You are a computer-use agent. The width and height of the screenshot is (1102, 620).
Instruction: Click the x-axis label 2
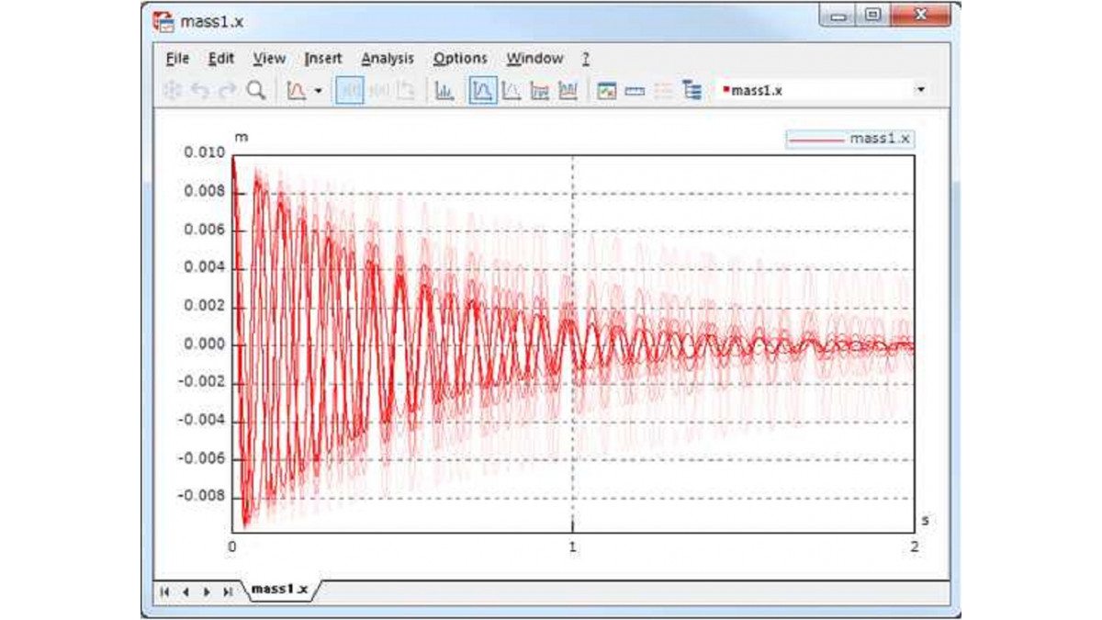pos(915,547)
